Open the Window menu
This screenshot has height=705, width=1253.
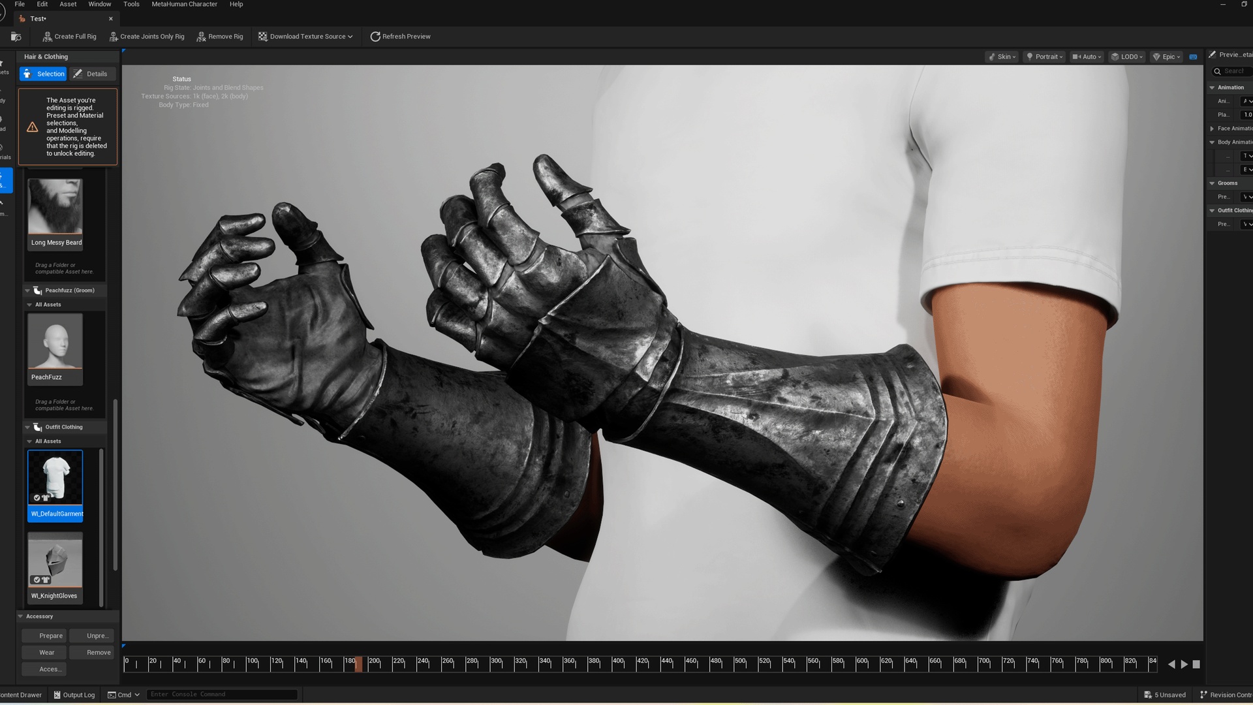(x=100, y=4)
